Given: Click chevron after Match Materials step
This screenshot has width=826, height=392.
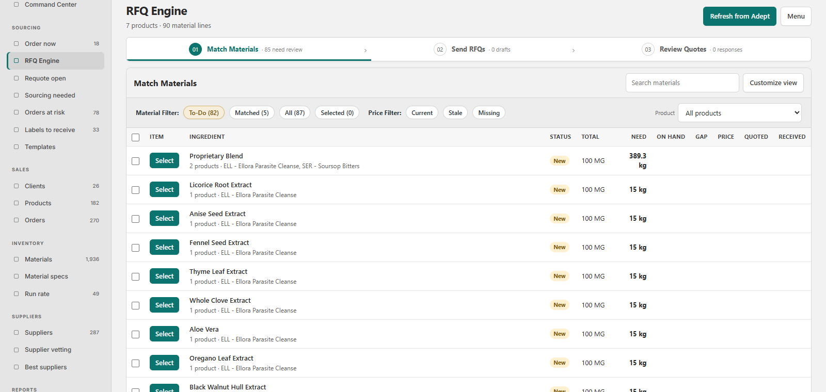Looking at the screenshot, I should pyautogui.click(x=366, y=50).
